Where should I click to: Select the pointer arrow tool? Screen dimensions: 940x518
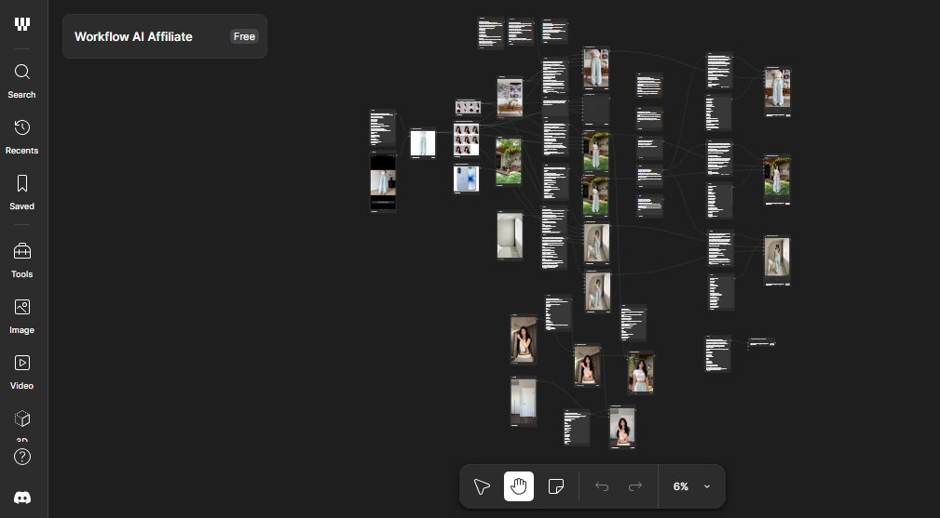pyautogui.click(x=482, y=486)
